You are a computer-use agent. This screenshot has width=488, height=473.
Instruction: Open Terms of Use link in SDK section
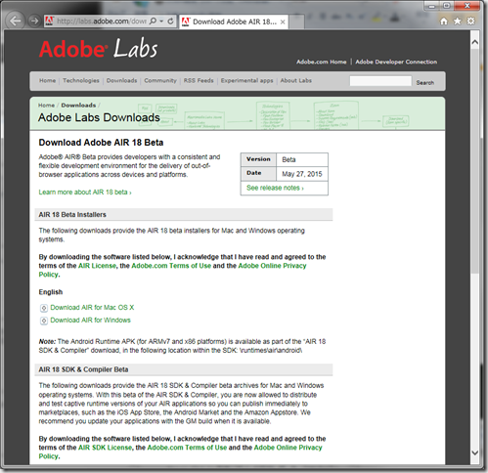[187, 448]
